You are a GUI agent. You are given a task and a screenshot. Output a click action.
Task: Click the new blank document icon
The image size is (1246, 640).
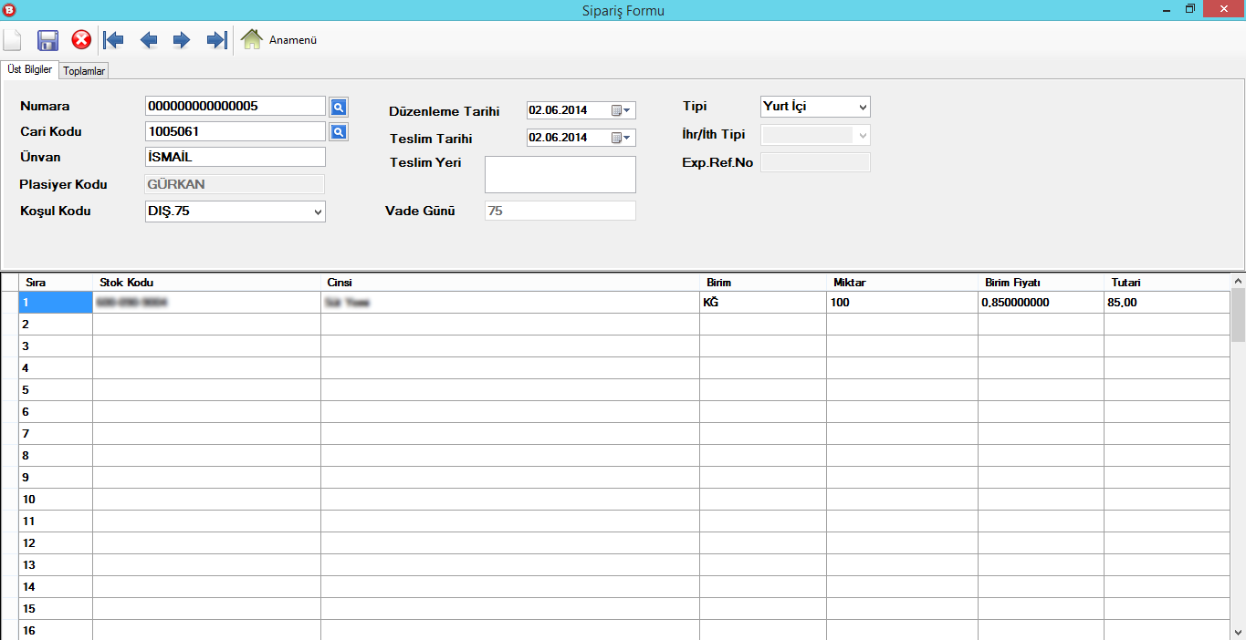pyautogui.click(x=13, y=40)
